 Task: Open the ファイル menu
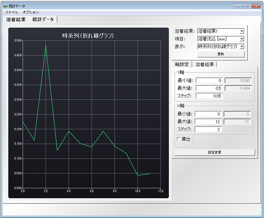[11, 12]
